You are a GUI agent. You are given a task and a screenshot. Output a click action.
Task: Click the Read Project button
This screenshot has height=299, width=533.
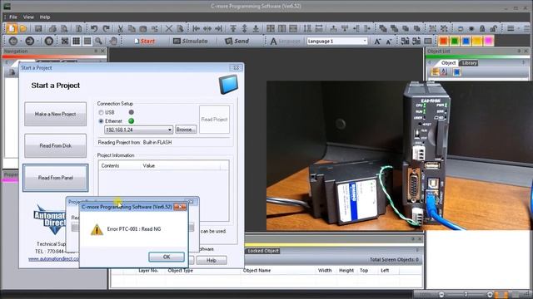(214, 120)
